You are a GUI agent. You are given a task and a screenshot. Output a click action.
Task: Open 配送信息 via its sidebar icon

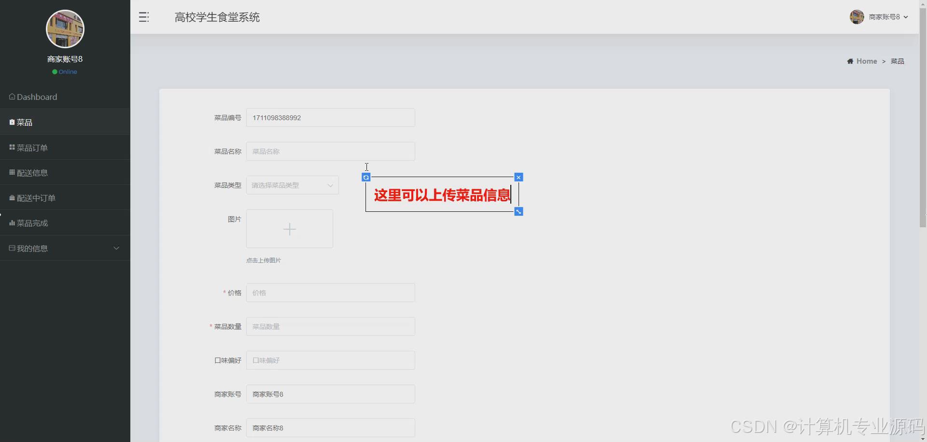(x=11, y=172)
